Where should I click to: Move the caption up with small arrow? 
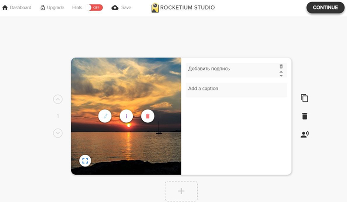point(281,72)
